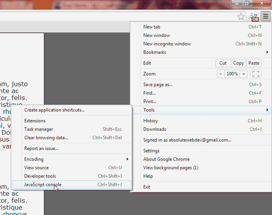Click View background pages (1)
272x215 pixels.
point(206,168)
